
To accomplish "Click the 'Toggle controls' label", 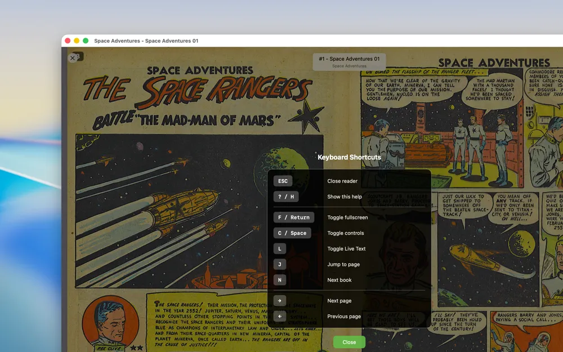I will point(346,233).
